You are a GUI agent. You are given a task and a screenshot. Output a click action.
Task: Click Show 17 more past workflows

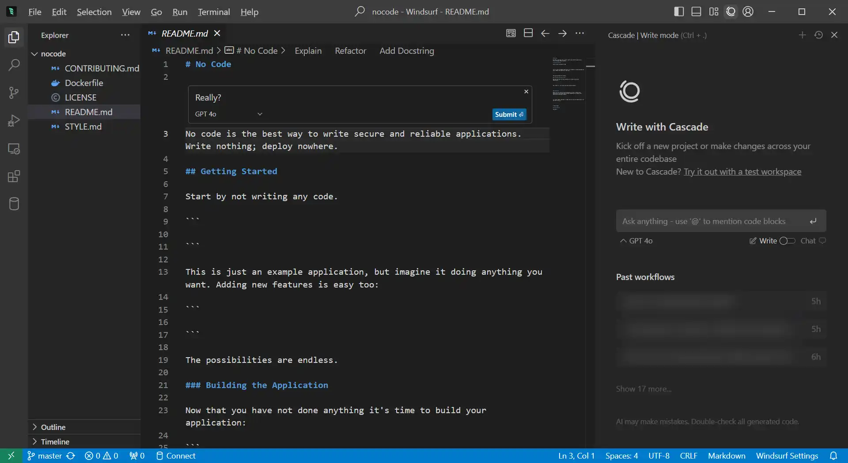point(644,389)
